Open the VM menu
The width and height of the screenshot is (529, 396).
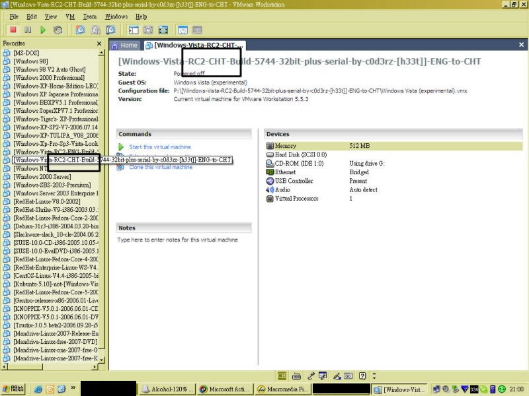(x=70, y=16)
